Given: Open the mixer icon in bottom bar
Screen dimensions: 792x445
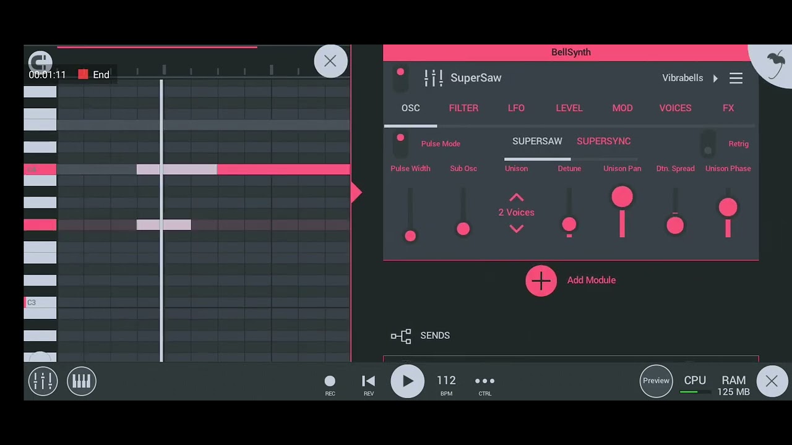Looking at the screenshot, I should coord(43,381).
